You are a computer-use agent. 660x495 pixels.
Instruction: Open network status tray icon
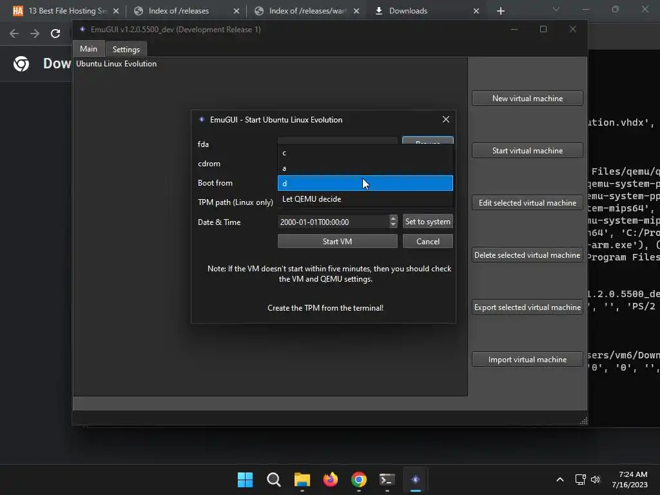click(x=581, y=480)
